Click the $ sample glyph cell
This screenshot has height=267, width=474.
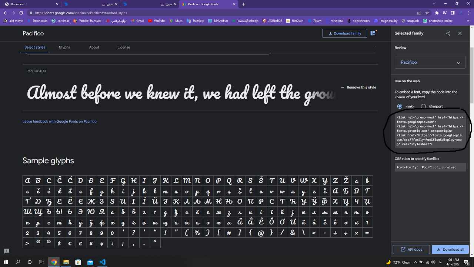(60, 243)
